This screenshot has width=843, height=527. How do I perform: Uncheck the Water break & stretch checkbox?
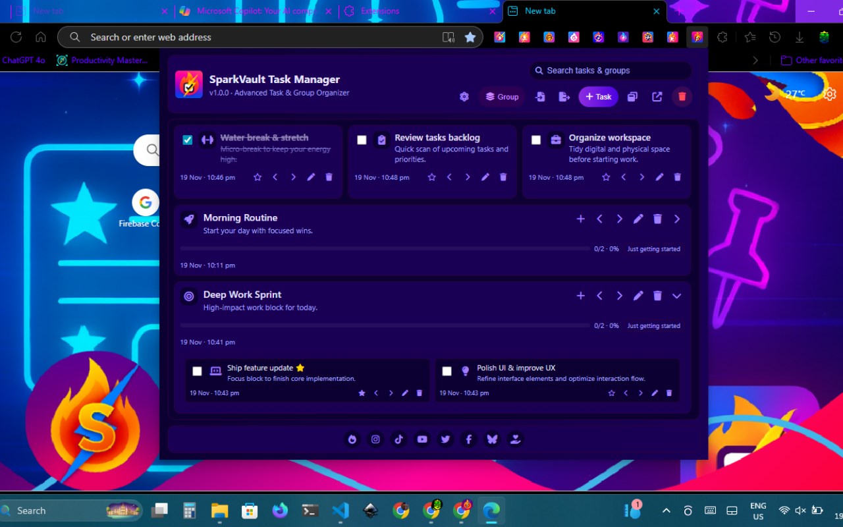tap(188, 140)
